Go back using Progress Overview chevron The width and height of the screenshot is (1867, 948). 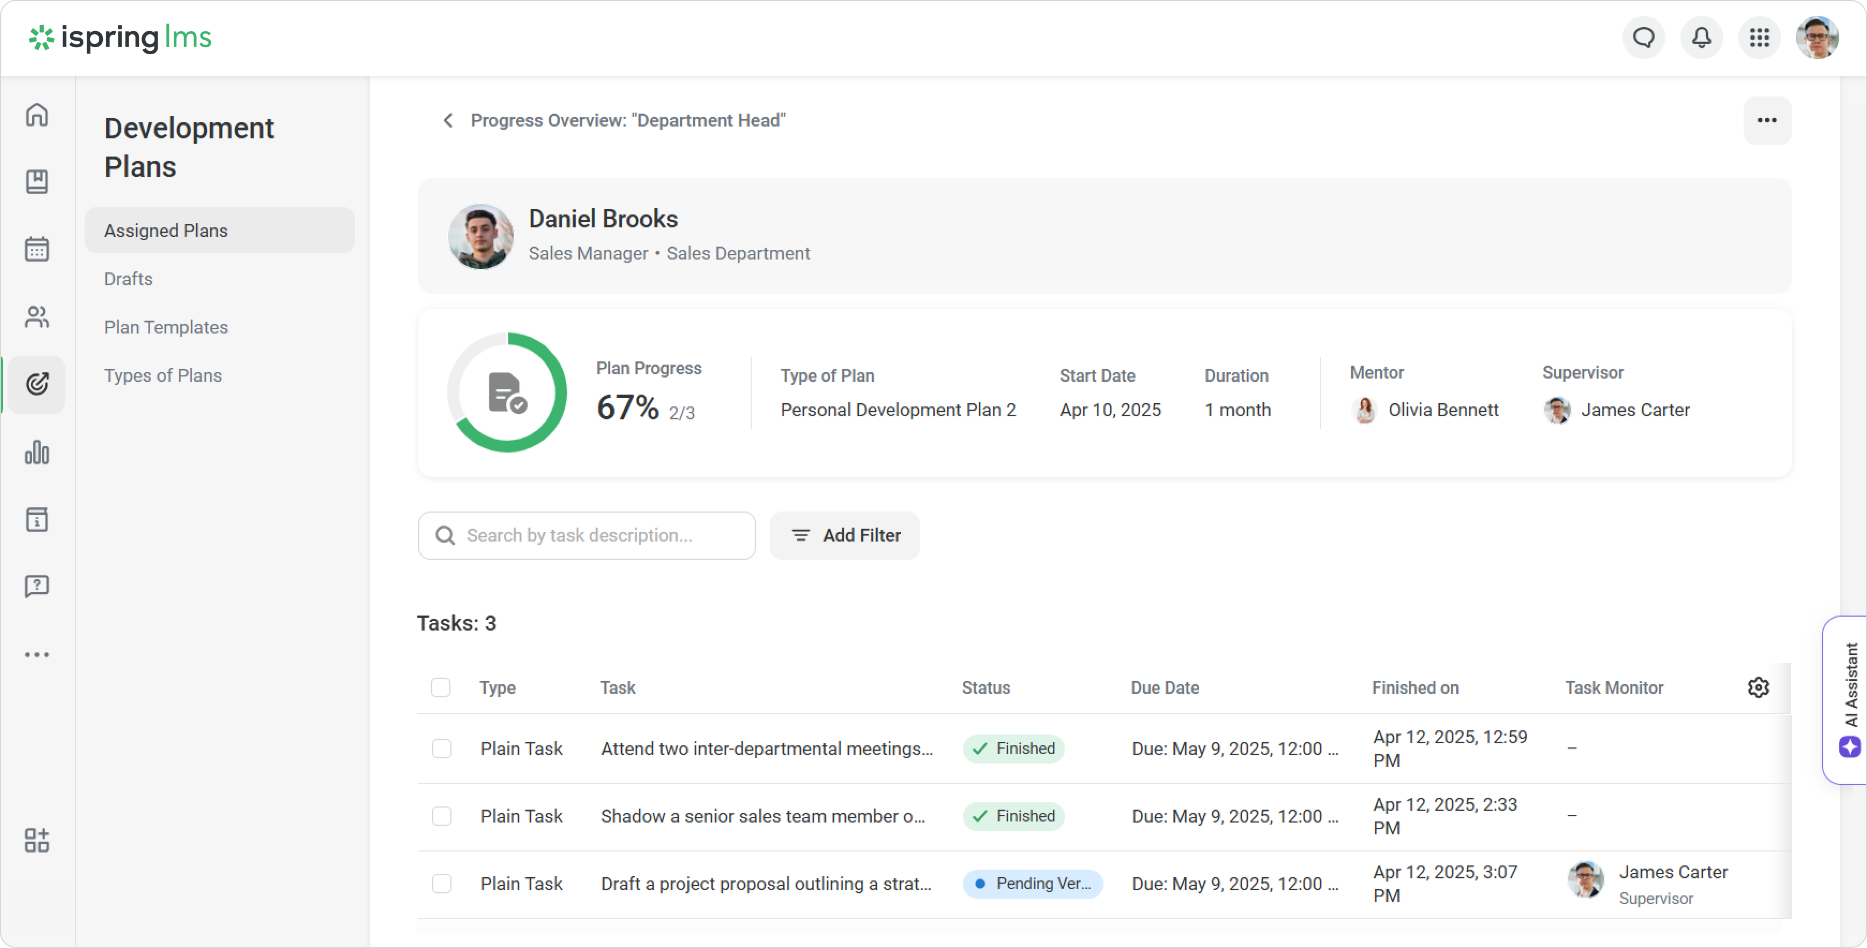[448, 120]
